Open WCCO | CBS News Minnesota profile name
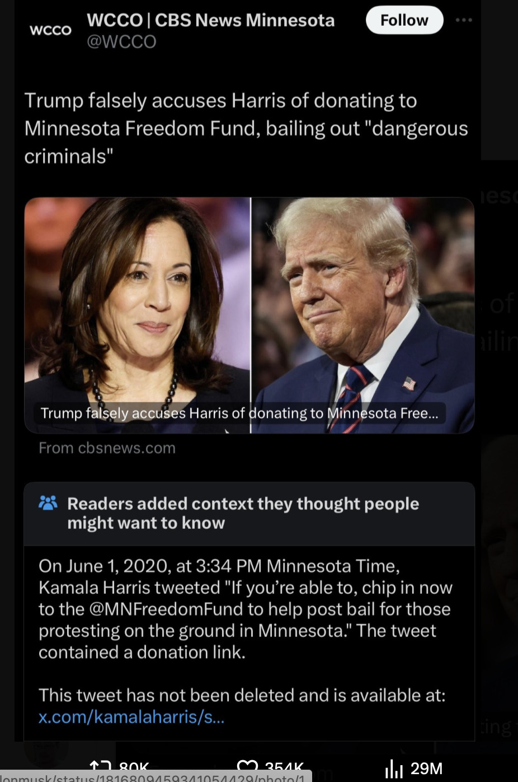Image resolution: width=518 pixels, height=782 pixels. (210, 20)
